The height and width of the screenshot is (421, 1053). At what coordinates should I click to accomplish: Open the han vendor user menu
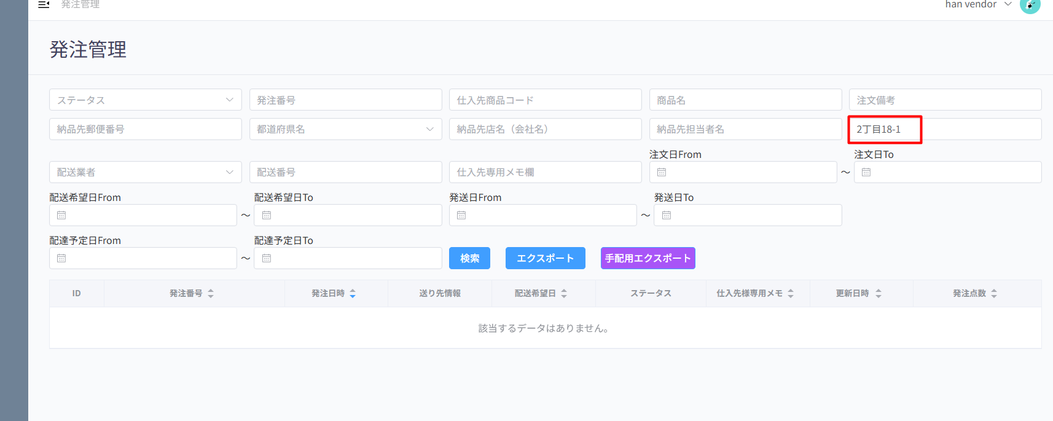tap(977, 5)
